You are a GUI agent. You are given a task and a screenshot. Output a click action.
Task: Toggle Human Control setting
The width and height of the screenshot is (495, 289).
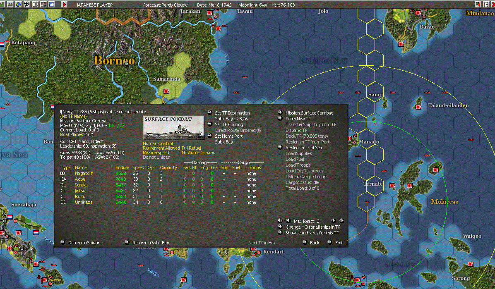pyautogui.click(x=158, y=143)
